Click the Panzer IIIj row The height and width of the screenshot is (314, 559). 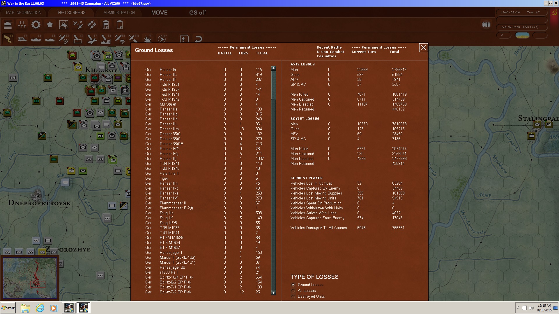click(x=204, y=159)
